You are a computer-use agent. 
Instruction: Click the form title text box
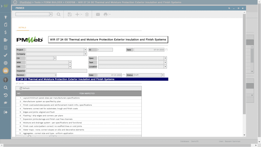point(108,40)
